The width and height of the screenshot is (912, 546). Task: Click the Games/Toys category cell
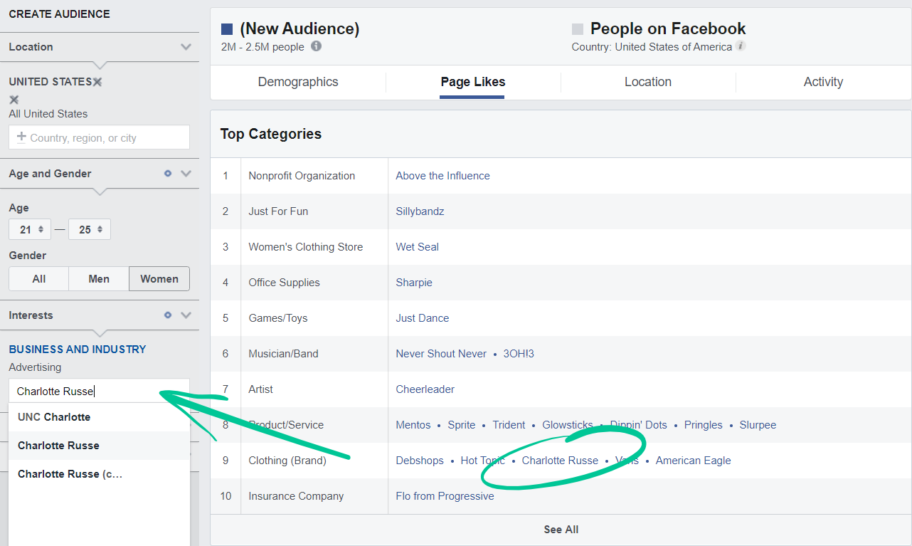(278, 318)
